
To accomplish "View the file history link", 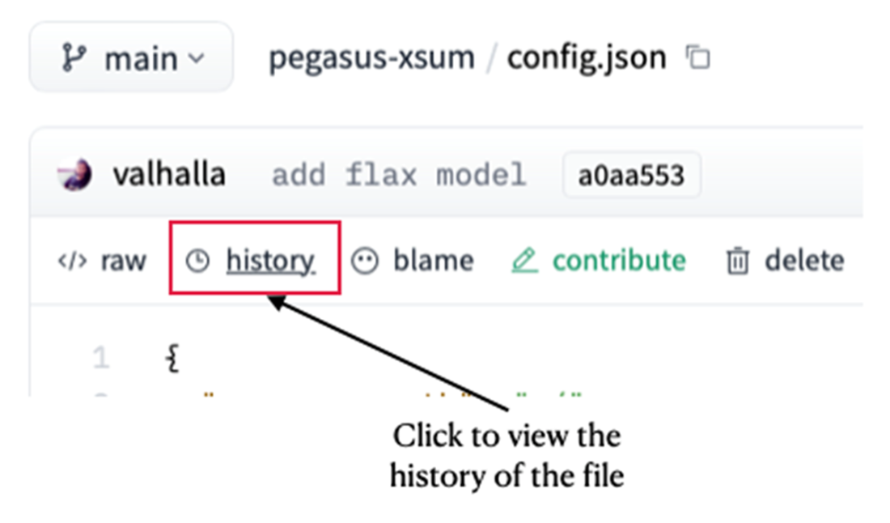I will [x=269, y=261].
